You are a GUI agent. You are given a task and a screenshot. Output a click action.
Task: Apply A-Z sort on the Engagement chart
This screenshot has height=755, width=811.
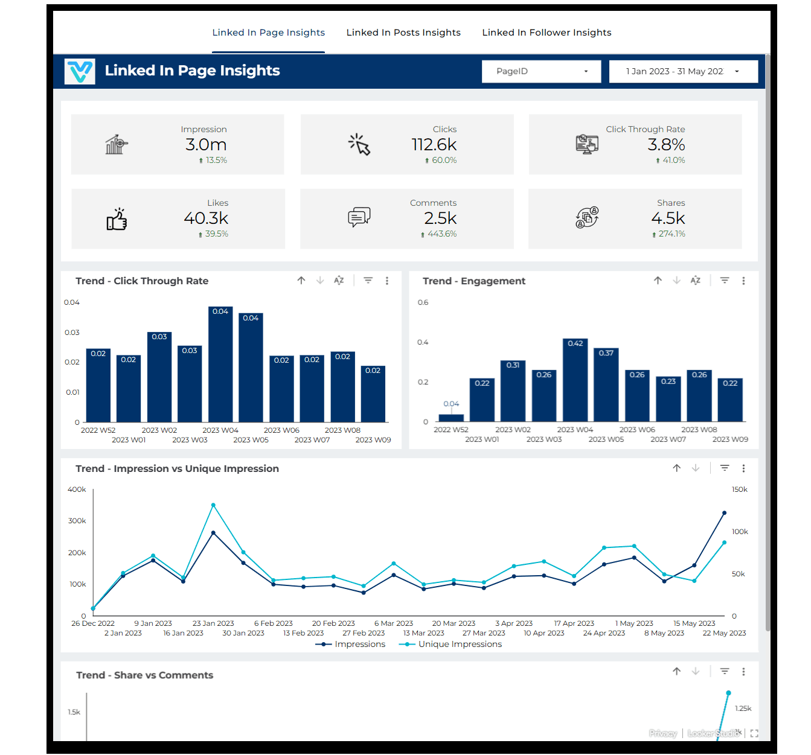pyautogui.click(x=696, y=280)
